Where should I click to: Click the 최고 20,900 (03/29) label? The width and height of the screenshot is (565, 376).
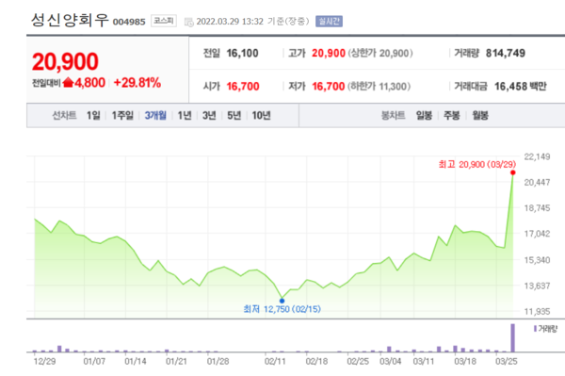(477, 164)
